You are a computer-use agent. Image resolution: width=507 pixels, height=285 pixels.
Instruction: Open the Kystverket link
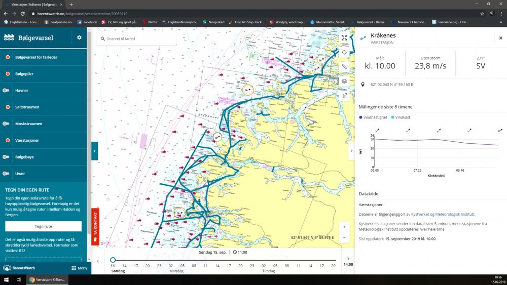point(420,214)
